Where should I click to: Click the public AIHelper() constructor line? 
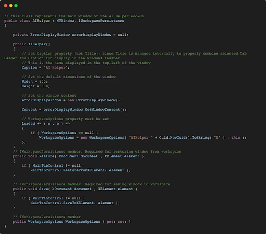click(x=31, y=44)
